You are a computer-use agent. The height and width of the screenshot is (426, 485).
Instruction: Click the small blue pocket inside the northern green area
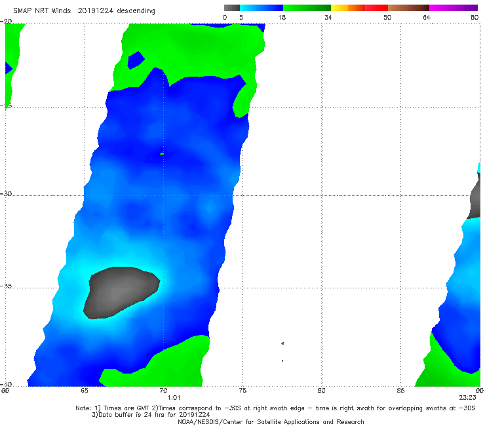pos(136,60)
